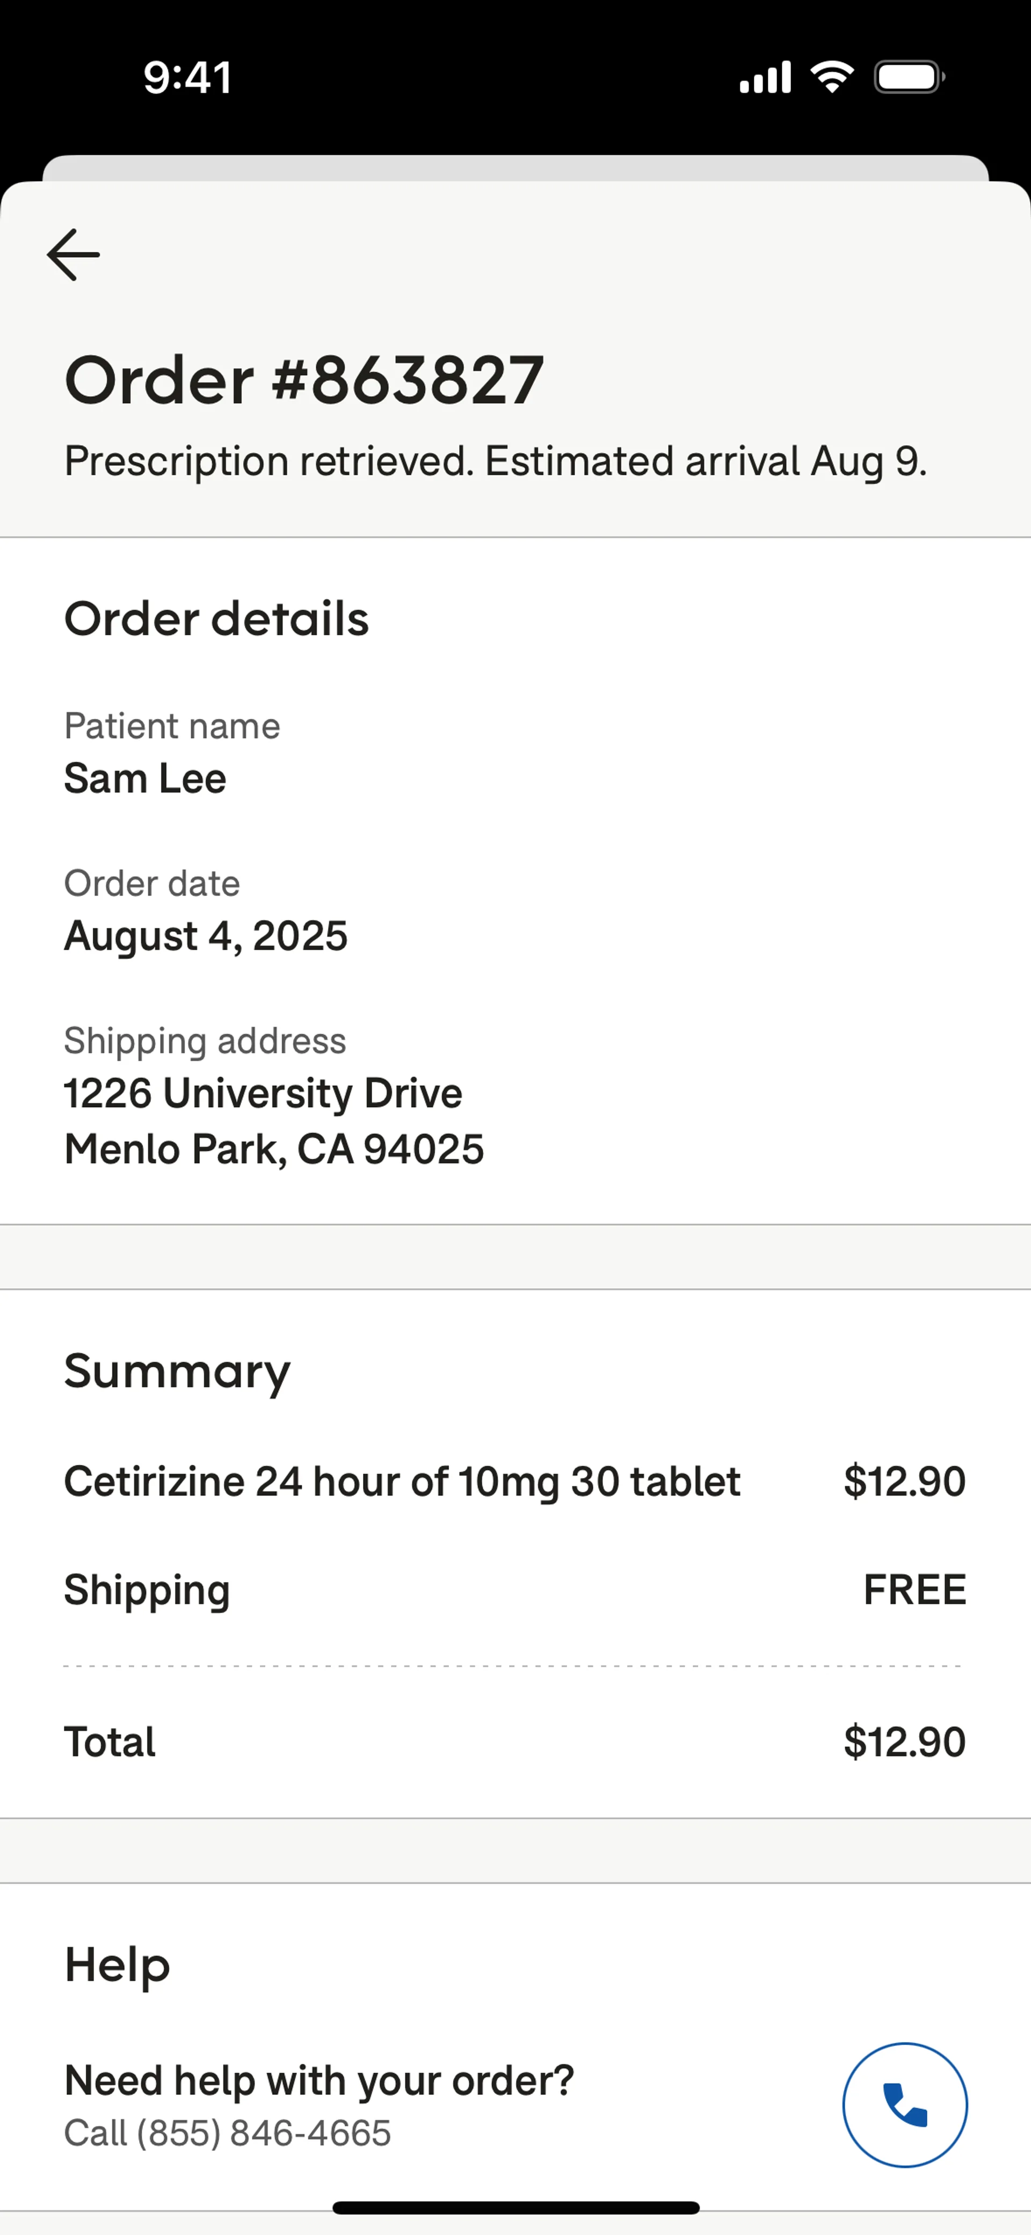
Task: Tap the Summary section heading
Action: [x=177, y=1372]
